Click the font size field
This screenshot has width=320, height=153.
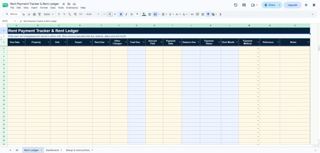point(110,14)
